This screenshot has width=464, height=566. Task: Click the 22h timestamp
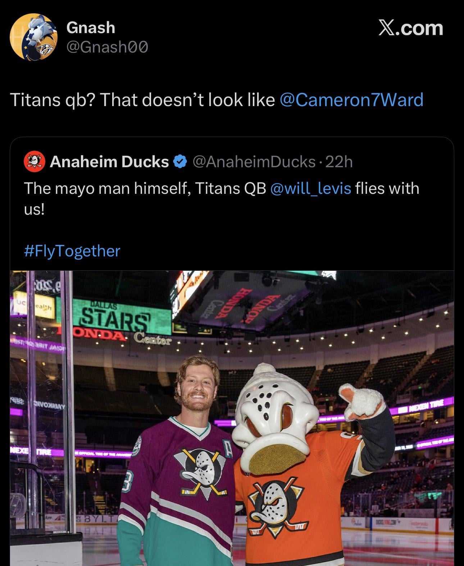click(x=339, y=162)
